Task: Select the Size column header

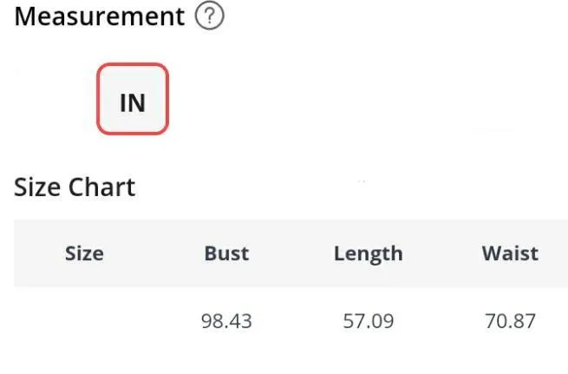Action: tap(84, 253)
